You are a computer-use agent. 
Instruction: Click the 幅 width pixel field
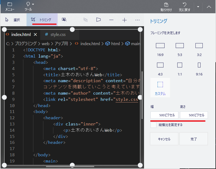pyautogui.click(x=164, y=115)
